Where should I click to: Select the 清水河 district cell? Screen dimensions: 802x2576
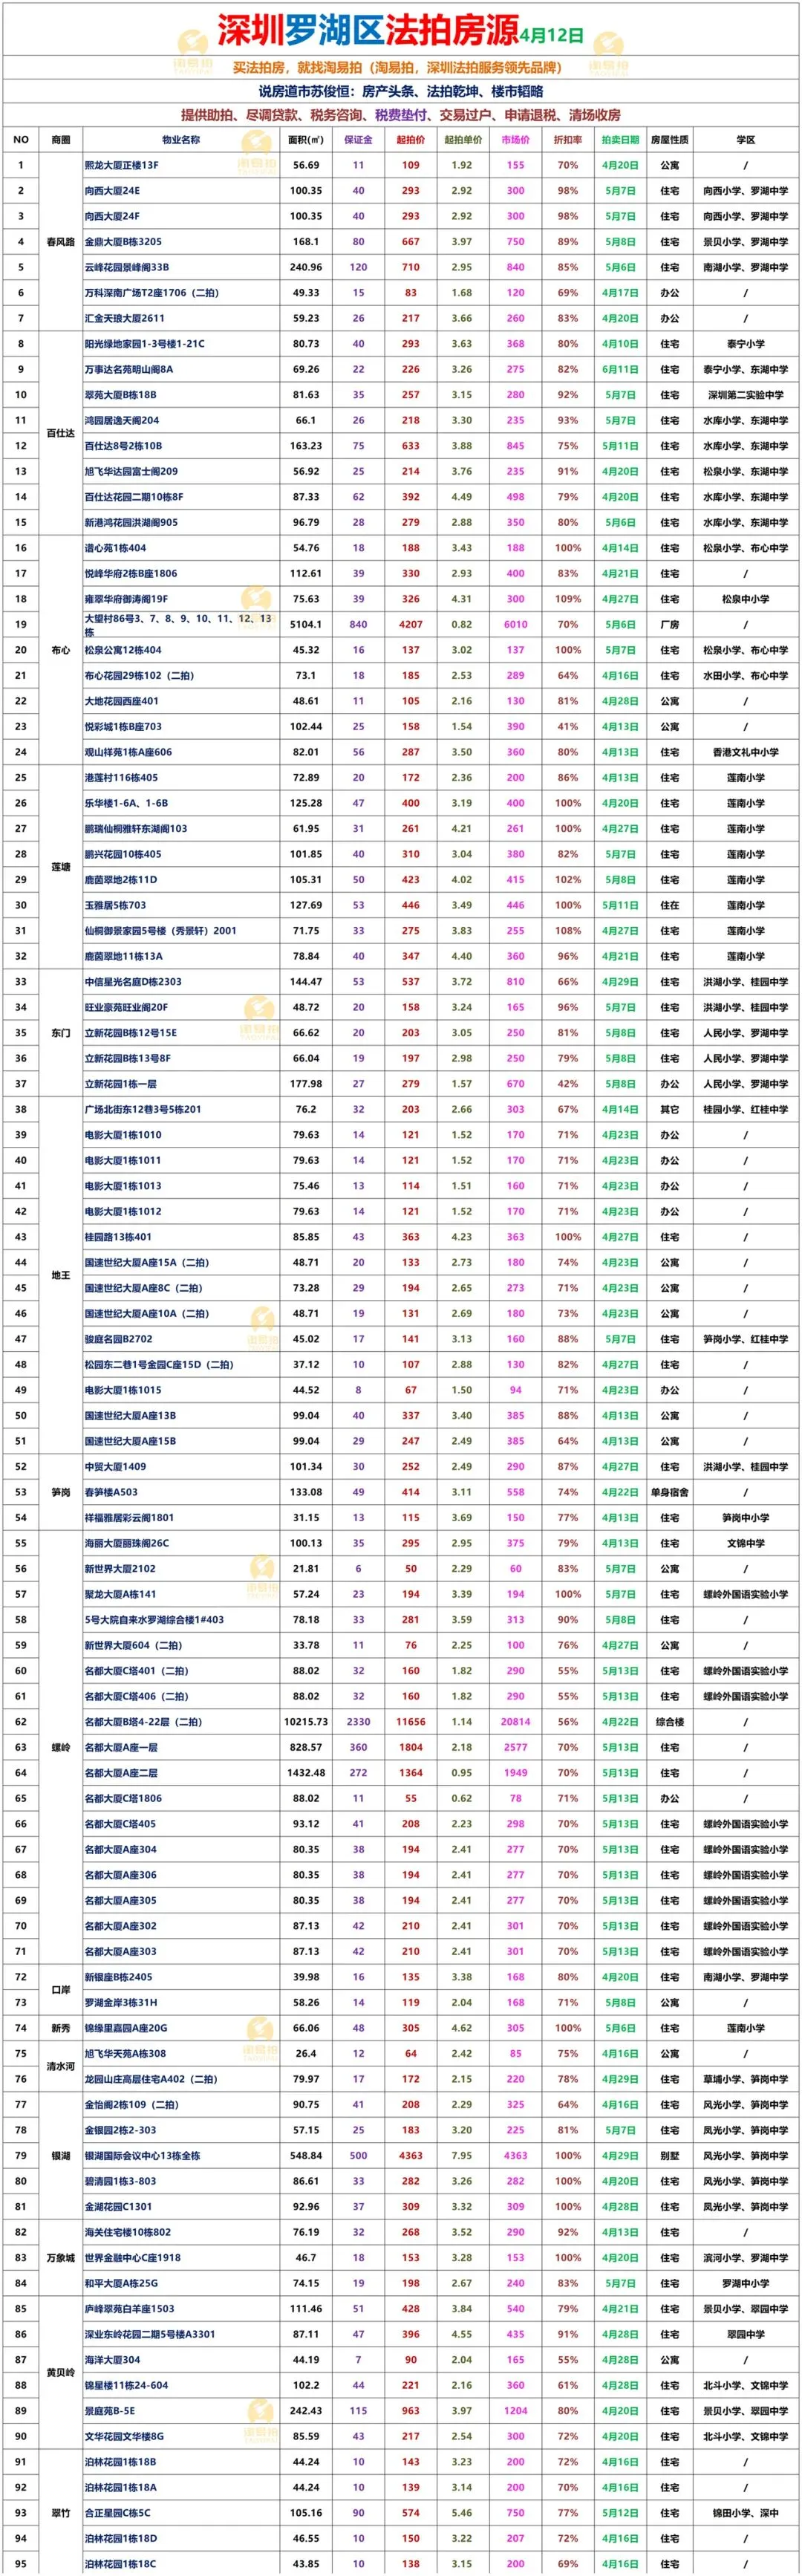coord(61,2066)
